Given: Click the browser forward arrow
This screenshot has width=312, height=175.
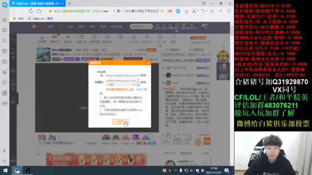Looking at the screenshot, I should [x=22, y=11].
